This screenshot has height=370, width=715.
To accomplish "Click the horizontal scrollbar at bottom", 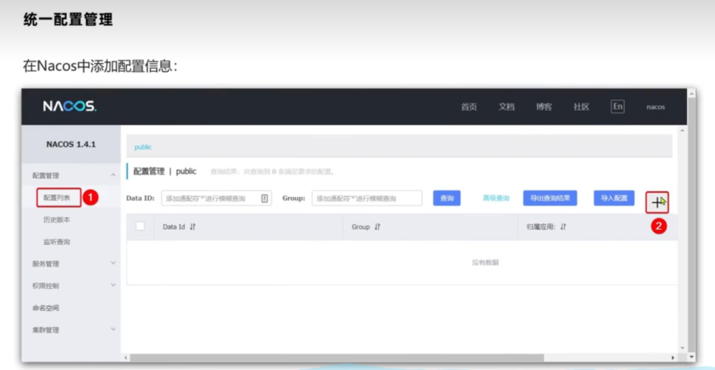I will (x=337, y=357).
